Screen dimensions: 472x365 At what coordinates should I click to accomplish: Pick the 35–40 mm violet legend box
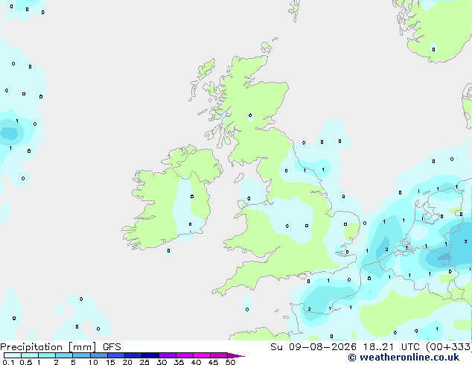pyautogui.click(x=184, y=355)
